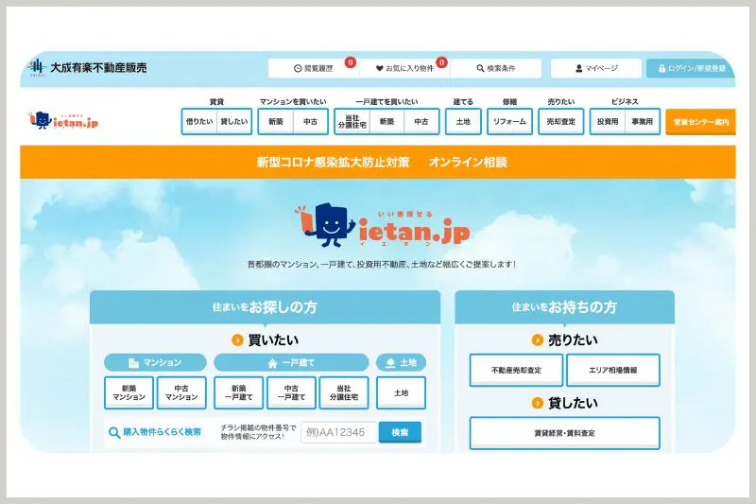This screenshot has height=504, width=756.
Task: Click 土地 button in search panel
Action: [401, 392]
